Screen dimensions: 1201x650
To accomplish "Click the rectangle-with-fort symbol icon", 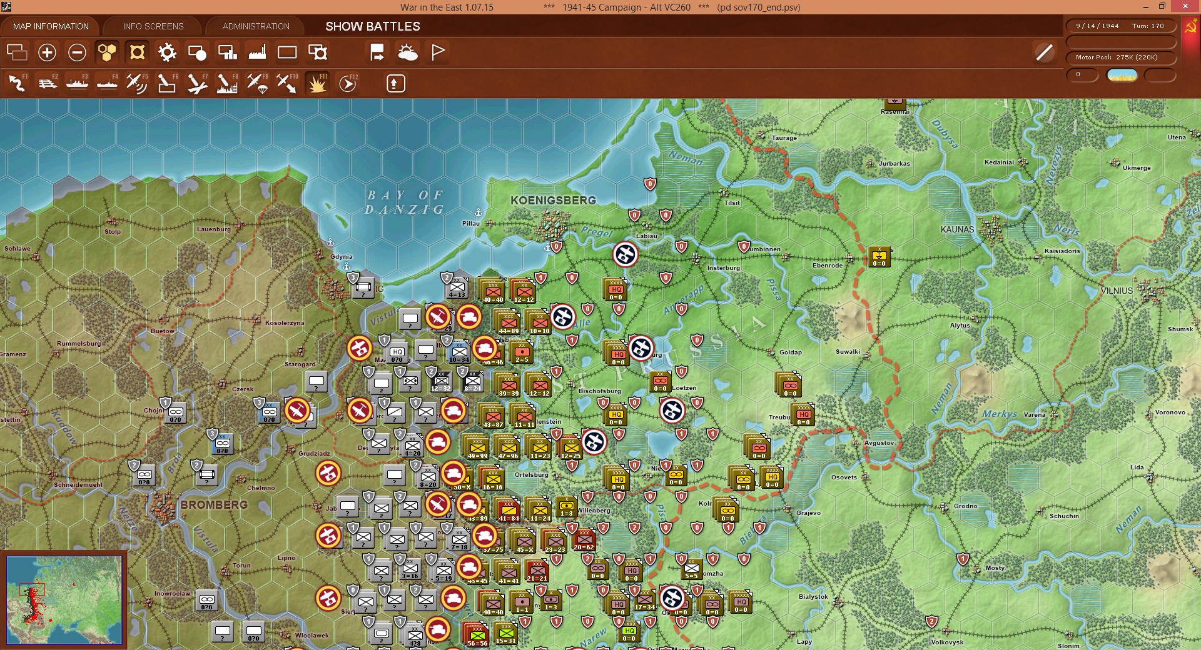I will (317, 52).
